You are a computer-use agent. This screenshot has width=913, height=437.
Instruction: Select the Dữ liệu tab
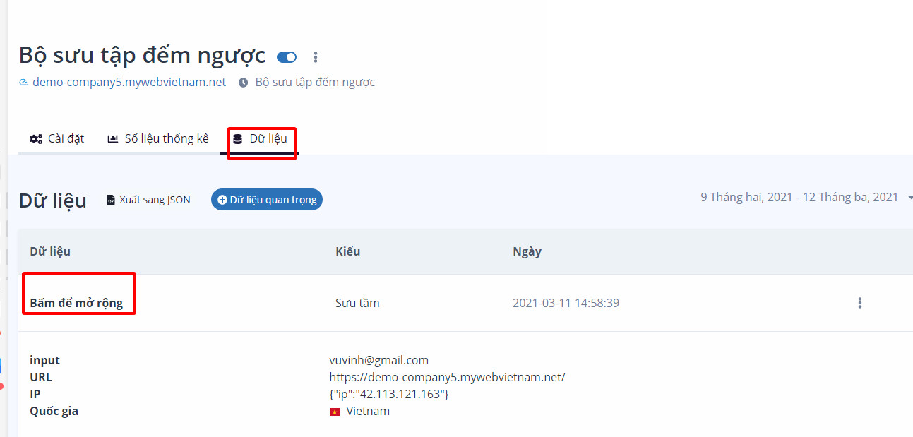[x=261, y=139]
